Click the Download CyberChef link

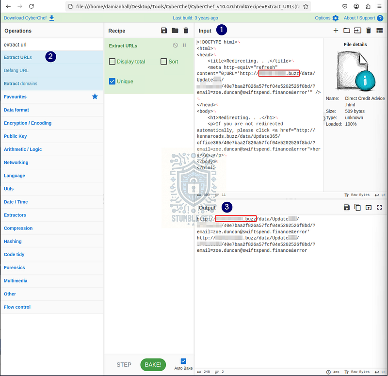25,18
